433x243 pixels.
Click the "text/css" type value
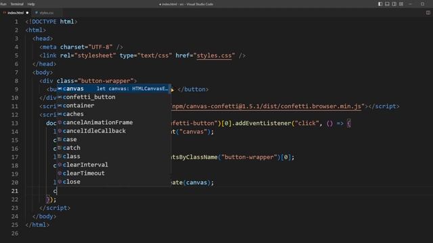click(155, 55)
